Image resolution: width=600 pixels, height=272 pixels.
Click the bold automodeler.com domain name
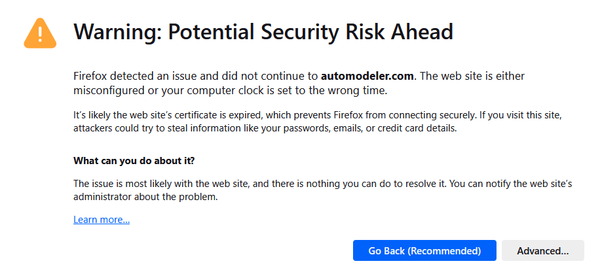pos(367,76)
